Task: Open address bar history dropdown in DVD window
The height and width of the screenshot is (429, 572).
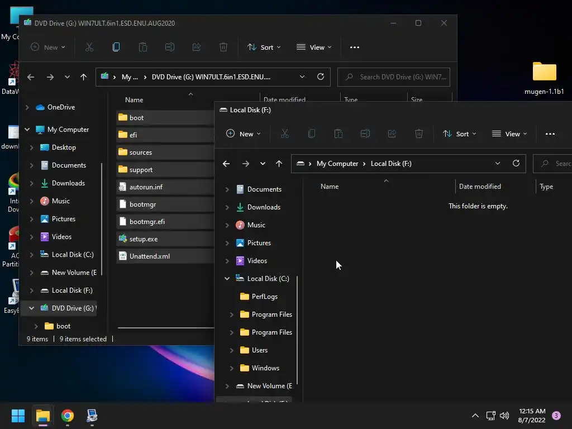Action: [x=302, y=77]
